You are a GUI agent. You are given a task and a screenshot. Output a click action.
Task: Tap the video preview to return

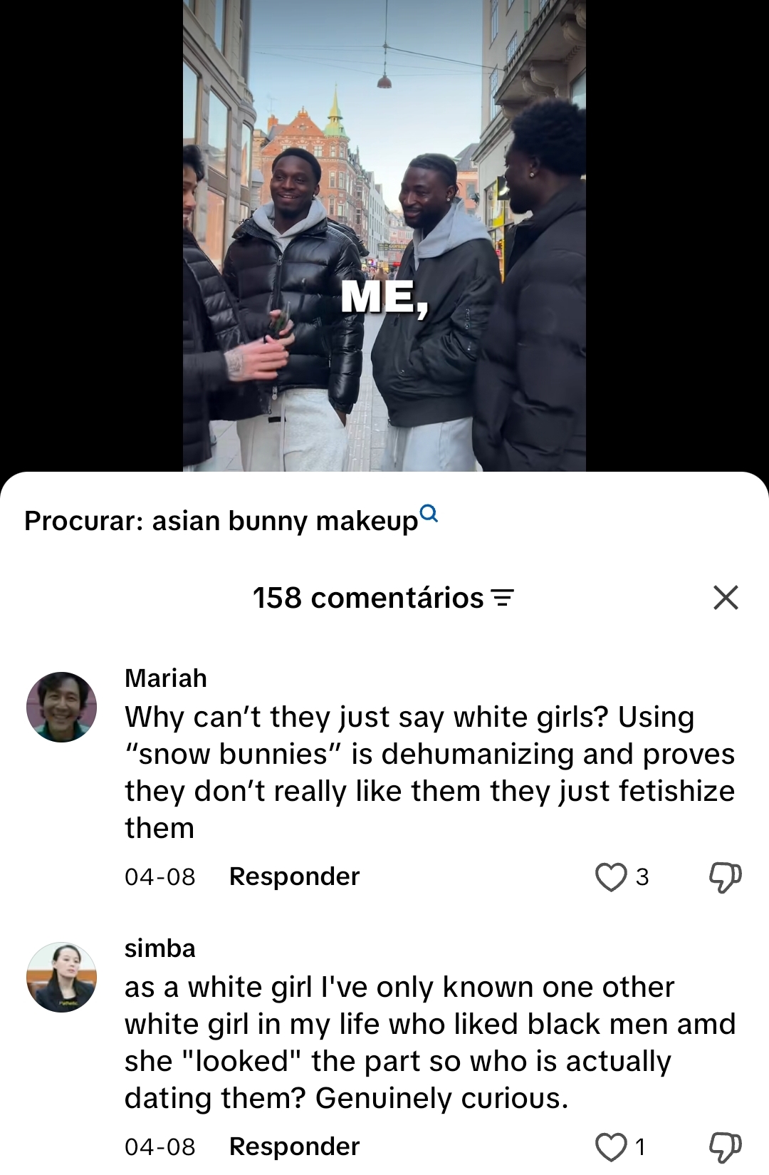pos(384,235)
